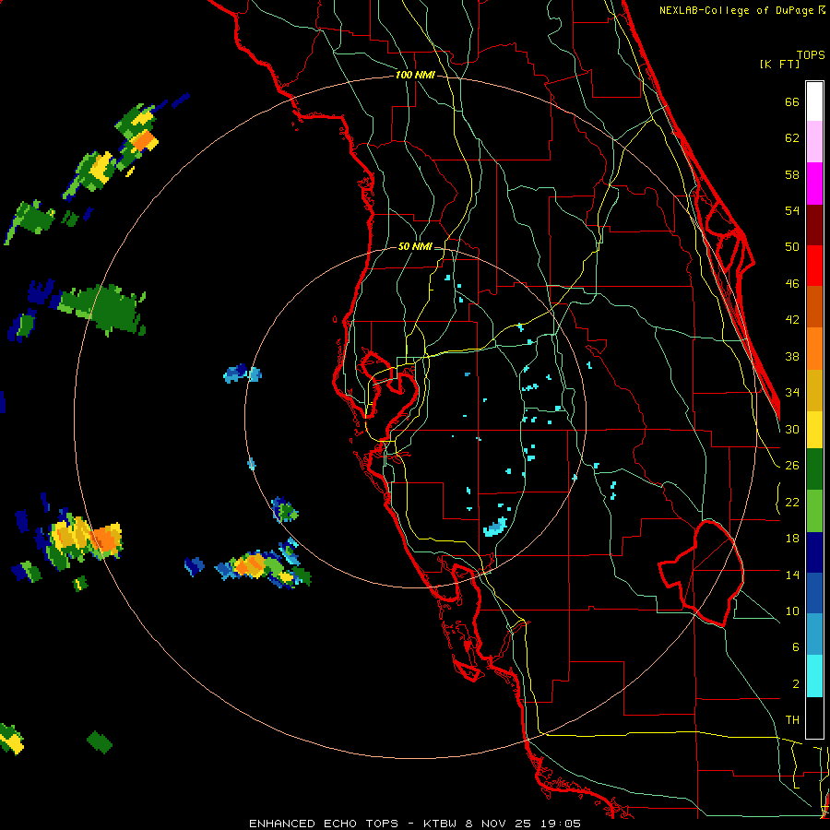Click the 62 legend value
830x830 pixels.
pos(792,138)
